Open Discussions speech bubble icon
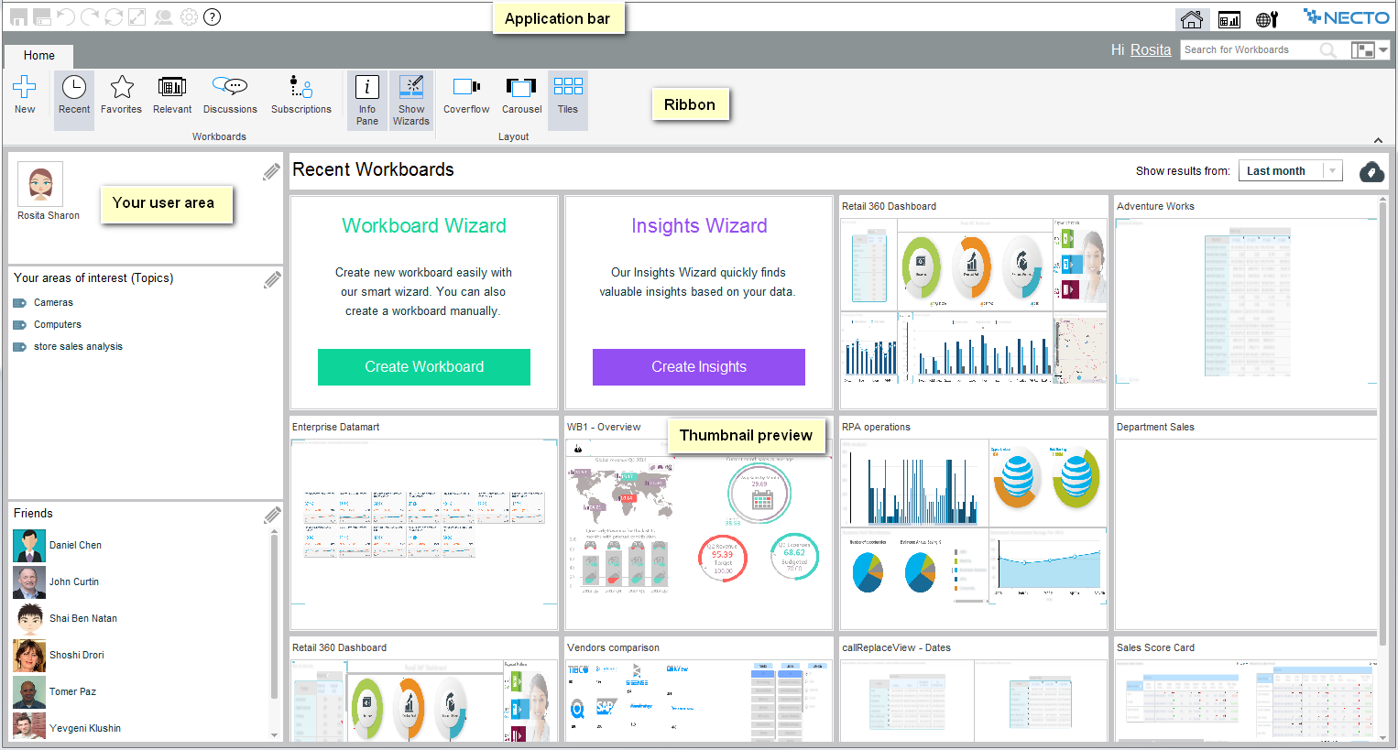The height and width of the screenshot is (750, 1398). 230,88
